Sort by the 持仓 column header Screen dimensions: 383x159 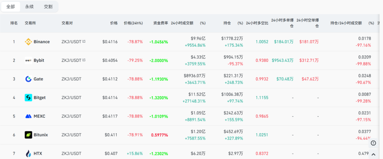227,23
